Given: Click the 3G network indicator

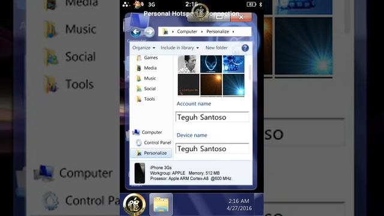Looking at the screenshot, I should 152,4.
